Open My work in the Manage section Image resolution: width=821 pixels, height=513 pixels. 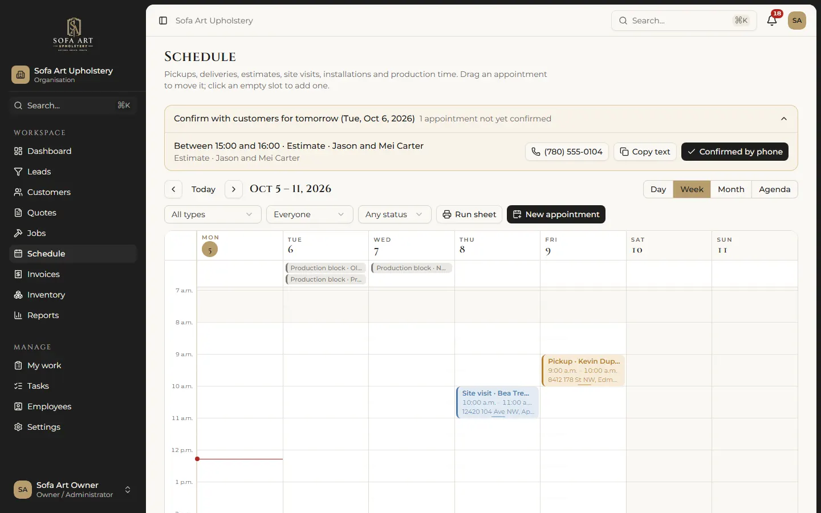pyautogui.click(x=73, y=365)
